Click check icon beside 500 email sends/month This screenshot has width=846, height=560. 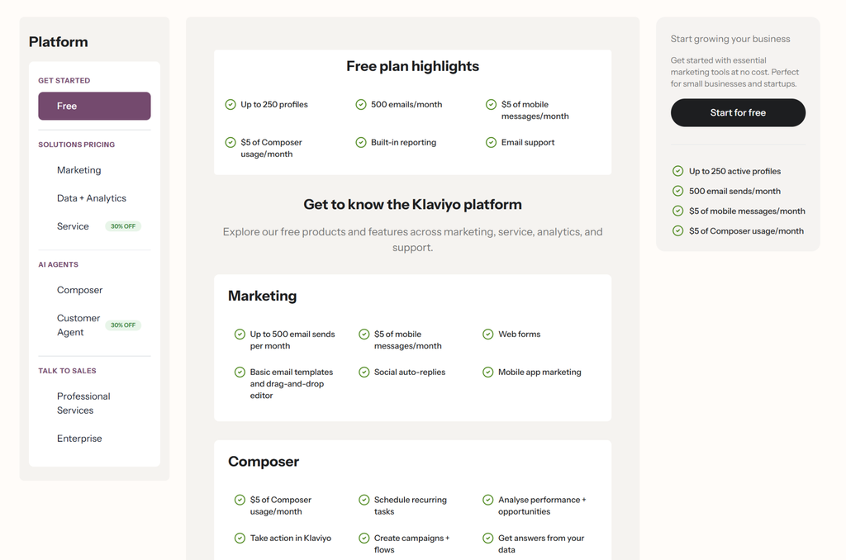click(x=678, y=191)
